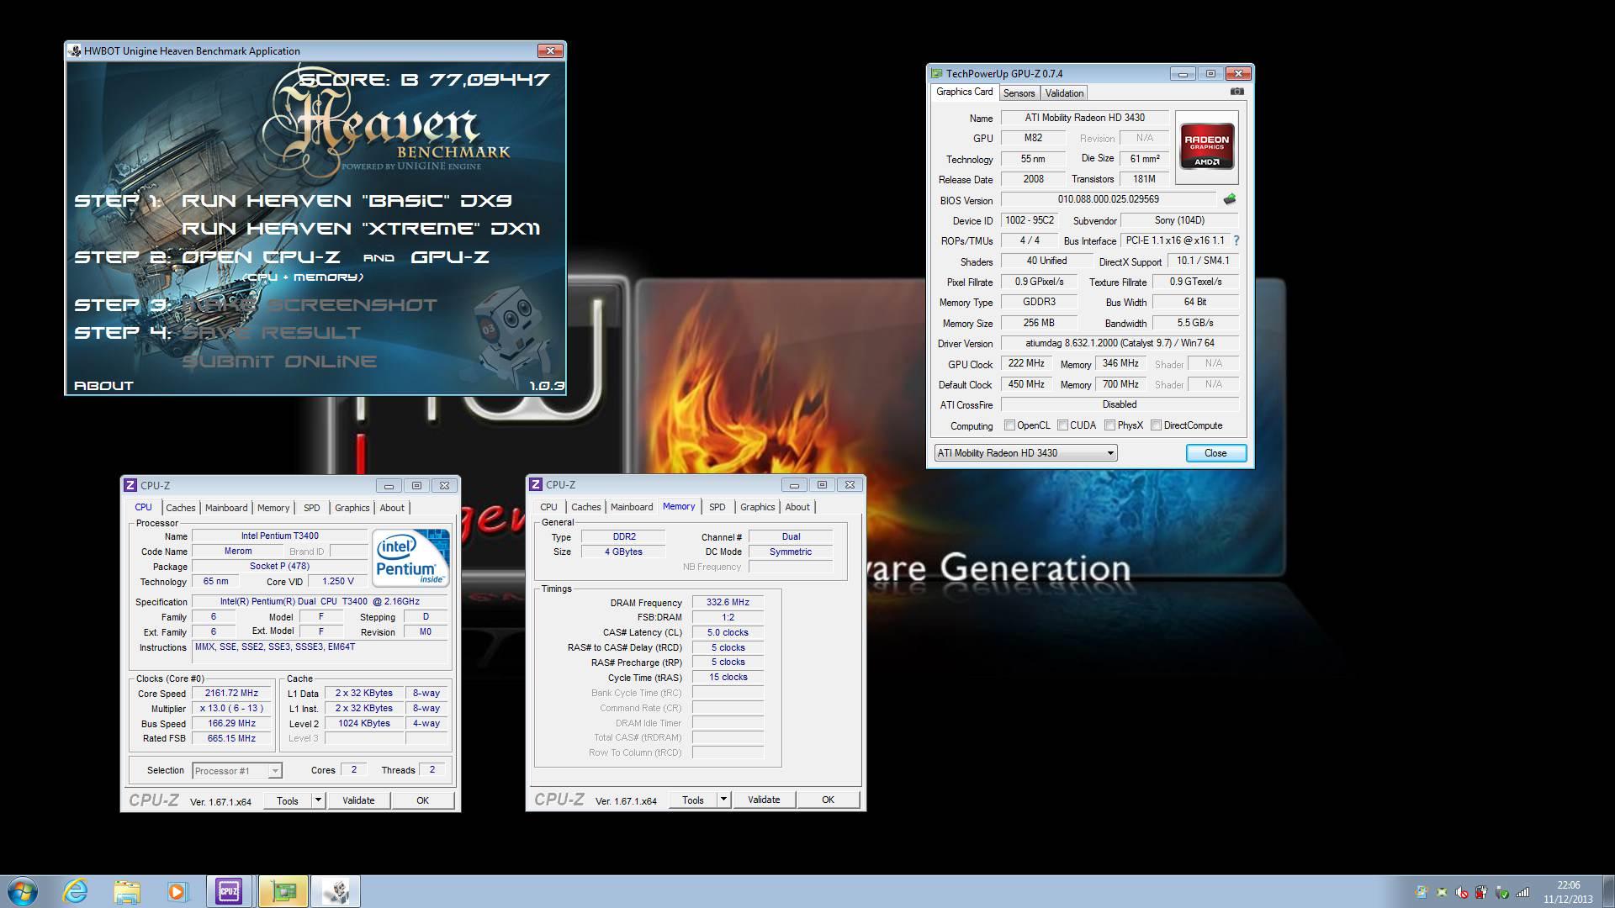This screenshot has width=1615, height=908.
Task: Click the power battery tray icon
Action: pyautogui.click(x=1482, y=892)
